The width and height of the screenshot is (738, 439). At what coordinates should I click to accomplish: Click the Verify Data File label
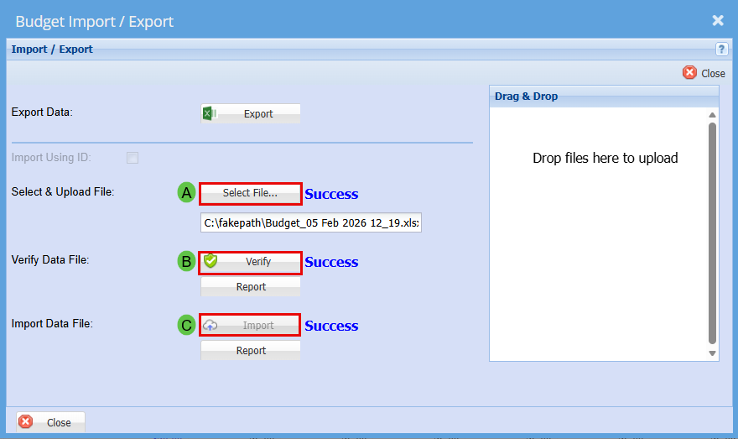coord(50,259)
